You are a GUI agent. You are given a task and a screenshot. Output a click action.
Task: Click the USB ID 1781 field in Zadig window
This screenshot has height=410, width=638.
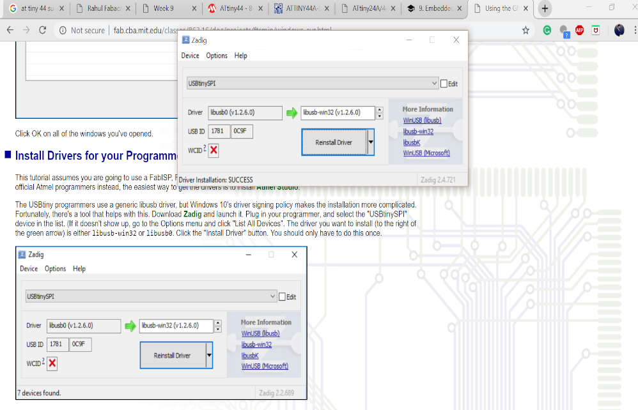(x=219, y=132)
